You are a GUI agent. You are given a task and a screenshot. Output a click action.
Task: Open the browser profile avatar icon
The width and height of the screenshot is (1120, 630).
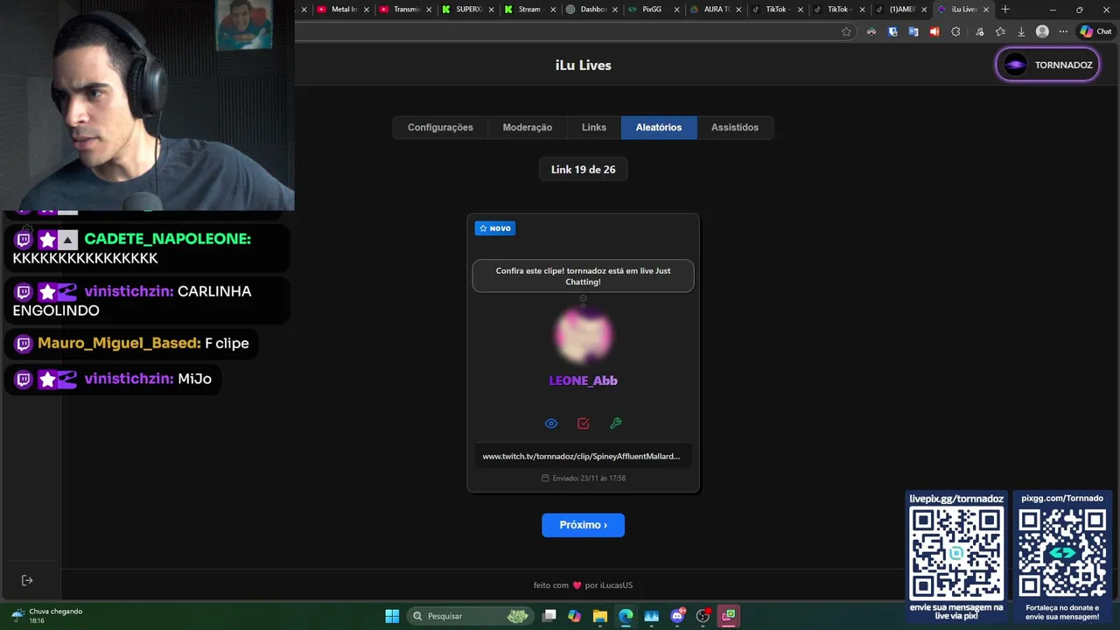1042,31
